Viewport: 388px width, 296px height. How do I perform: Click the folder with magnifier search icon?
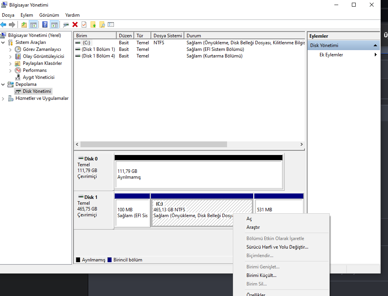click(102, 25)
